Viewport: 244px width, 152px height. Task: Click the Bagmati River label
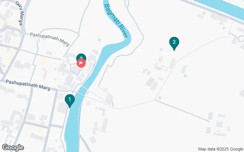tap(116, 21)
